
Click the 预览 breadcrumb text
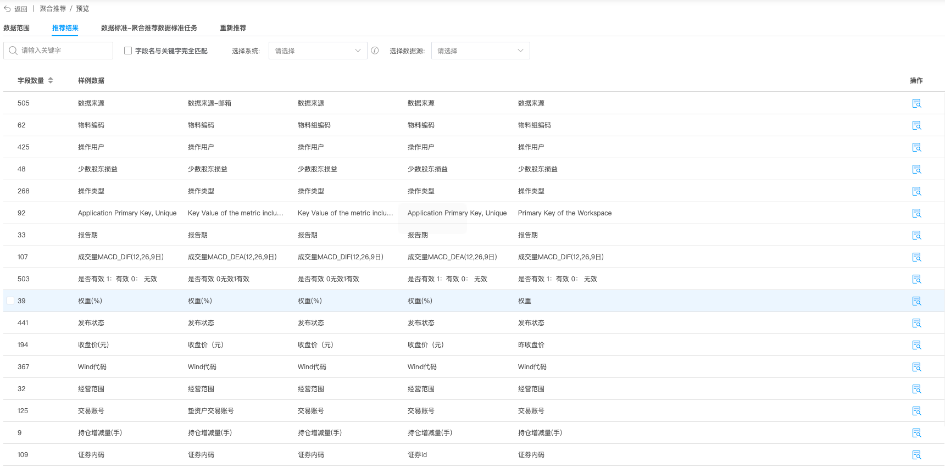pyautogui.click(x=82, y=9)
